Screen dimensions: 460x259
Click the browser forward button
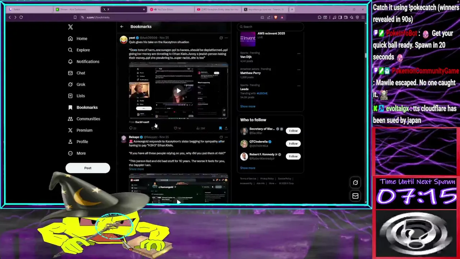(x=15, y=17)
